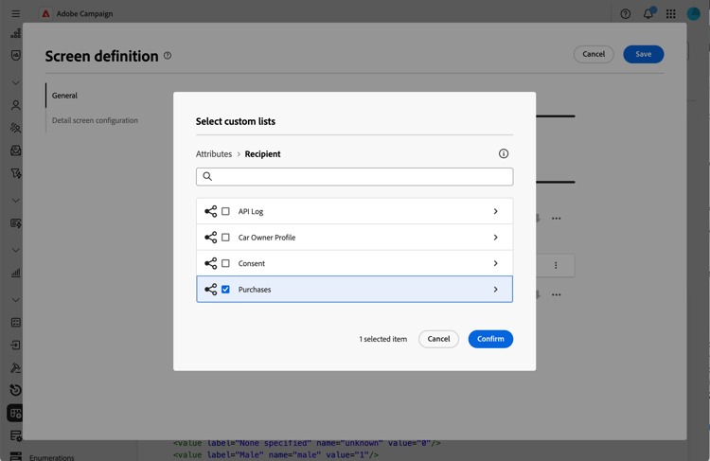710x461 pixels.
Task: Click the info icon beside Recipient breadcrumb
Action: coord(504,153)
